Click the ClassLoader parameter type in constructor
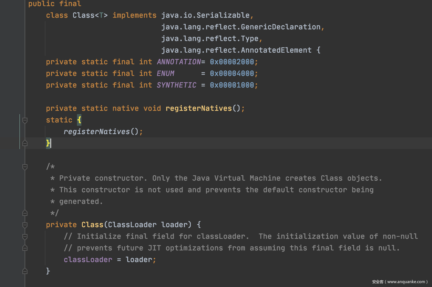This screenshot has width=432, height=287. click(132, 225)
